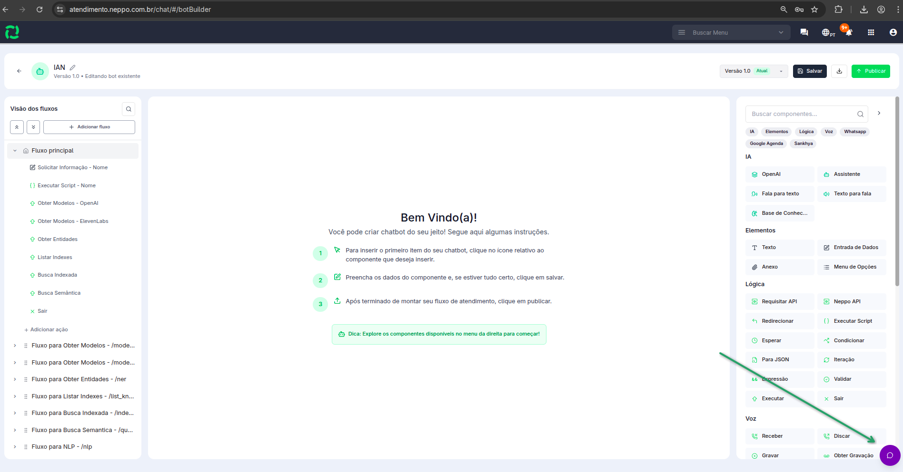
Task: Switch language via the globe PT icon
Action: coord(828,32)
